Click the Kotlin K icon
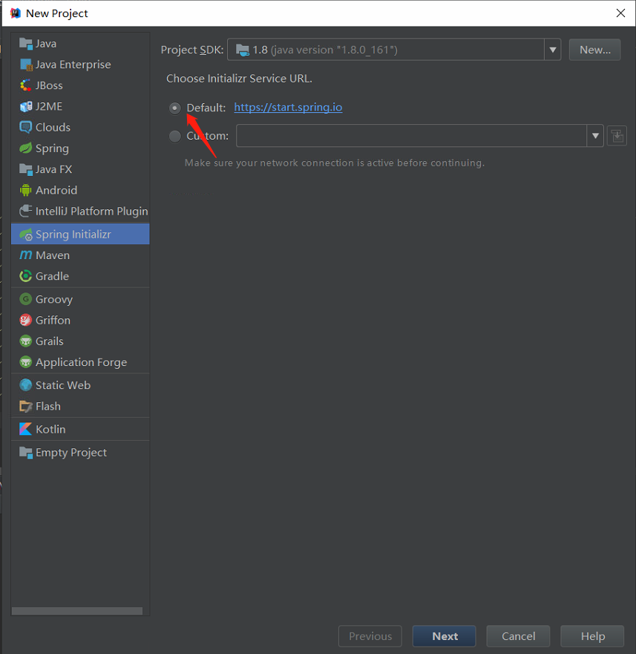Screen dimensions: 636x654 (x=25, y=429)
